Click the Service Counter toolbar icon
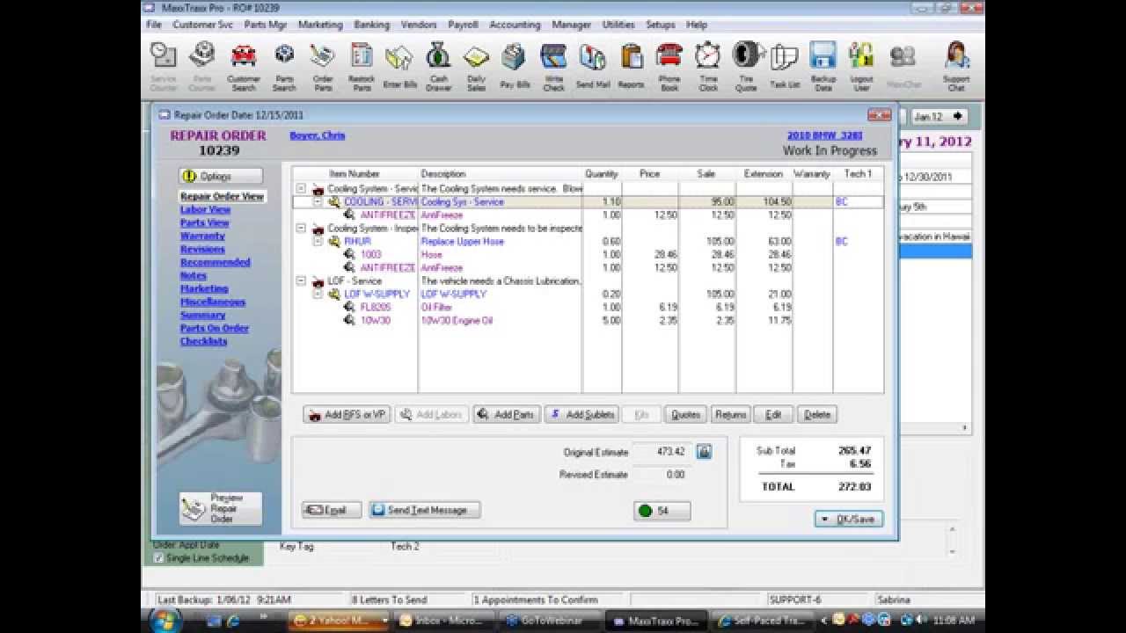1126x633 pixels. click(x=164, y=66)
